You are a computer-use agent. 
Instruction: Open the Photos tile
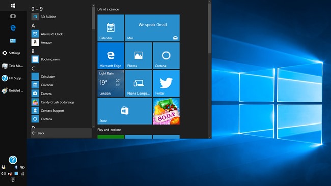[139, 55]
